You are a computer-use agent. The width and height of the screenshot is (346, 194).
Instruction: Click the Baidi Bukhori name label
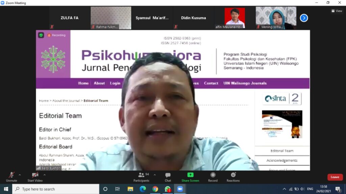[49, 168]
